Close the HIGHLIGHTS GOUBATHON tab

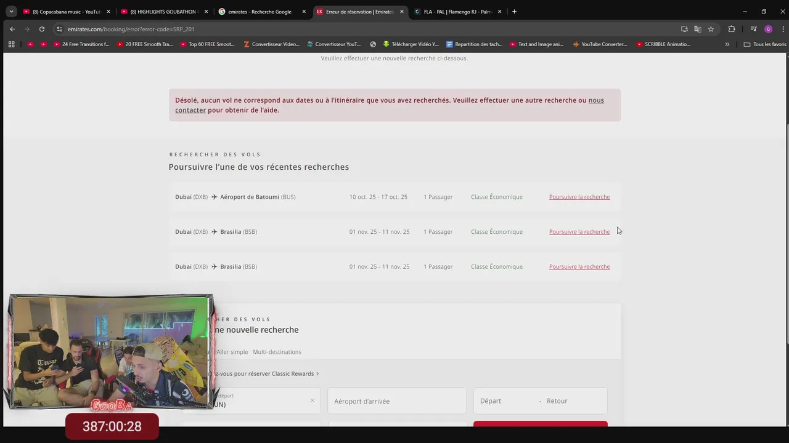pyautogui.click(x=206, y=12)
